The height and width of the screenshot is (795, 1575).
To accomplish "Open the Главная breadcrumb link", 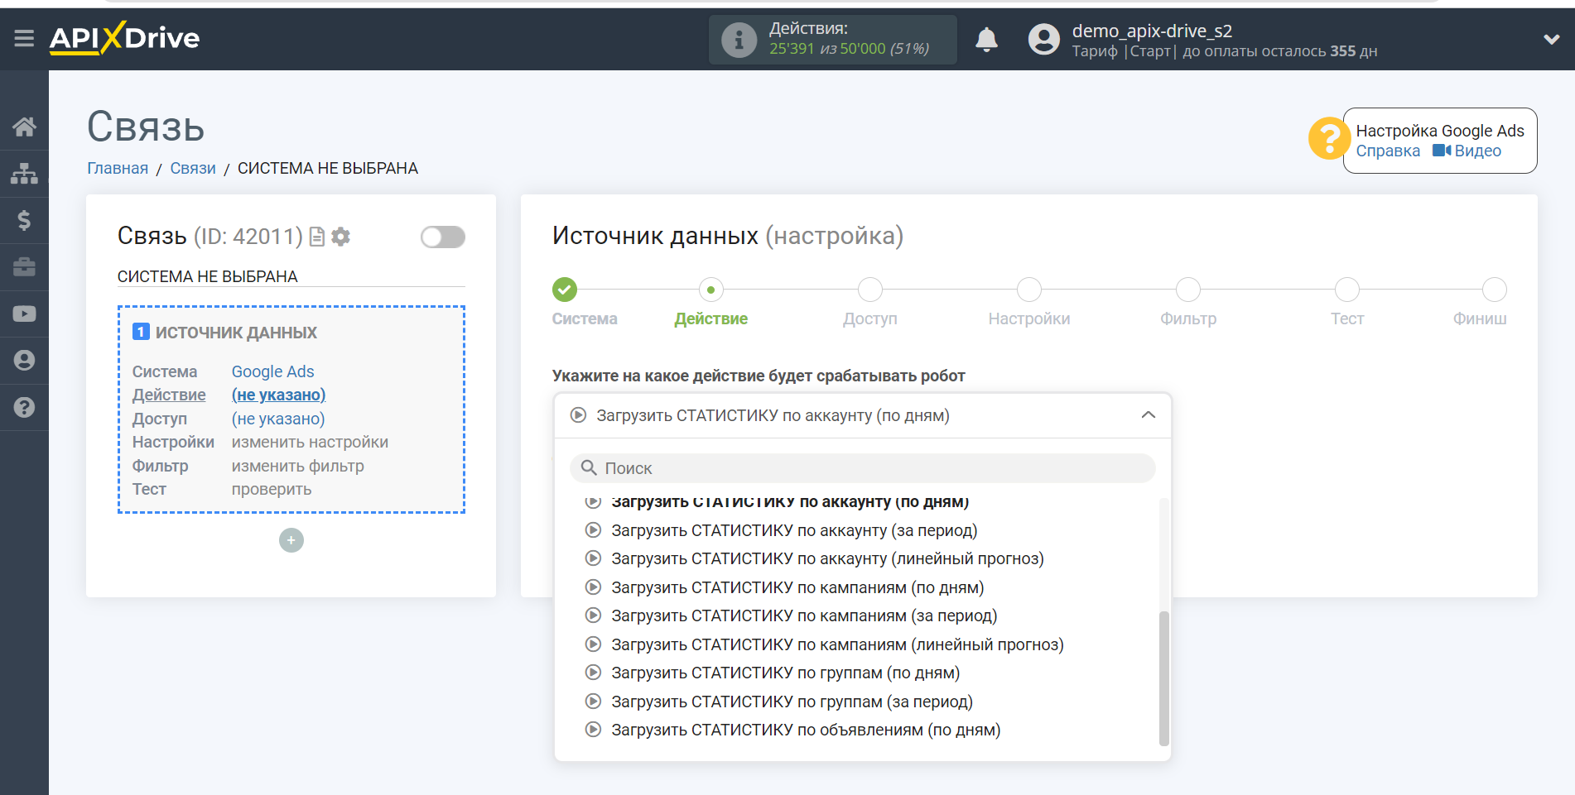I will pos(118,168).
